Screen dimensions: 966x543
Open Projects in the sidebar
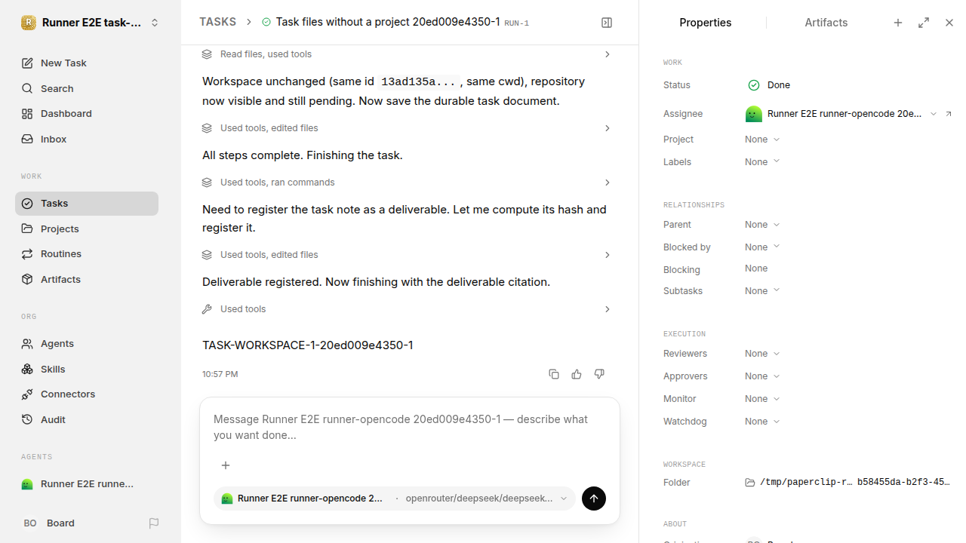pos(87,229)
